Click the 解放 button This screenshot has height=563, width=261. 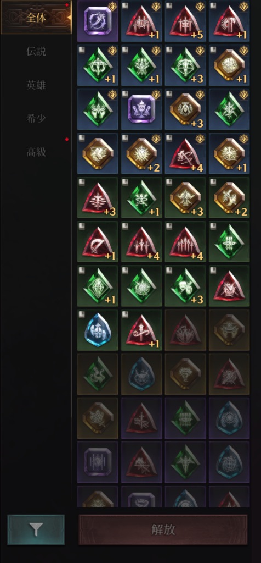163,529
